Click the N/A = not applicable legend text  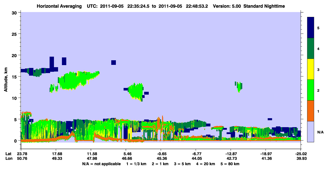coord(101,164)
